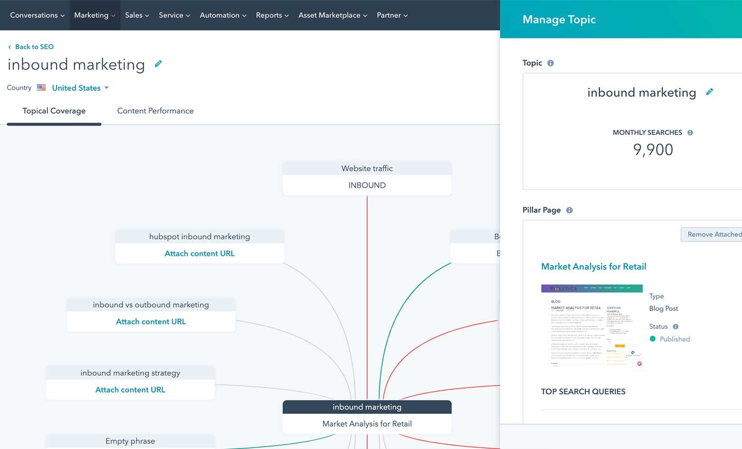This screenshot has width=742, height=449.
Task: Expand the Reports navigation dropdown
Action: 272,15
